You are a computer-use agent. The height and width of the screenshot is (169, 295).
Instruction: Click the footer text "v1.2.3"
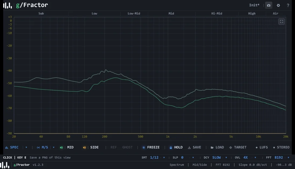pyautogui.click(x=38, y=165)
